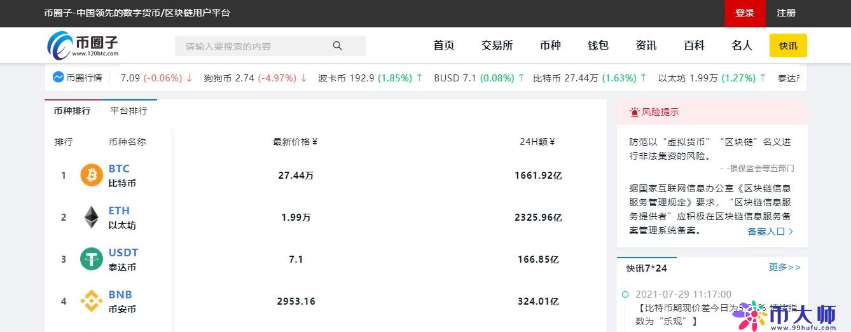
Task: Open 资讯 navigation item
Action: pos(646,45)
